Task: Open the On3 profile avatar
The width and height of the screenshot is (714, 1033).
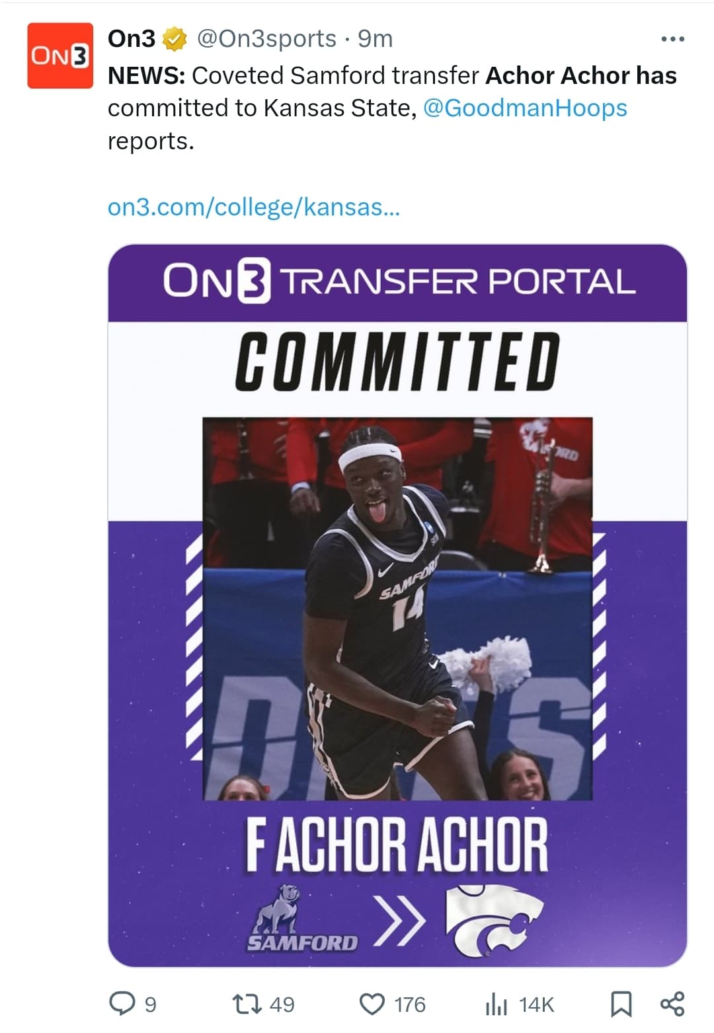Action: pos(60,56)
